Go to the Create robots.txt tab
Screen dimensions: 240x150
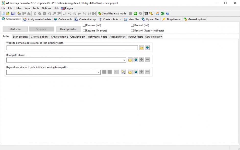click(x=110, y=19)
